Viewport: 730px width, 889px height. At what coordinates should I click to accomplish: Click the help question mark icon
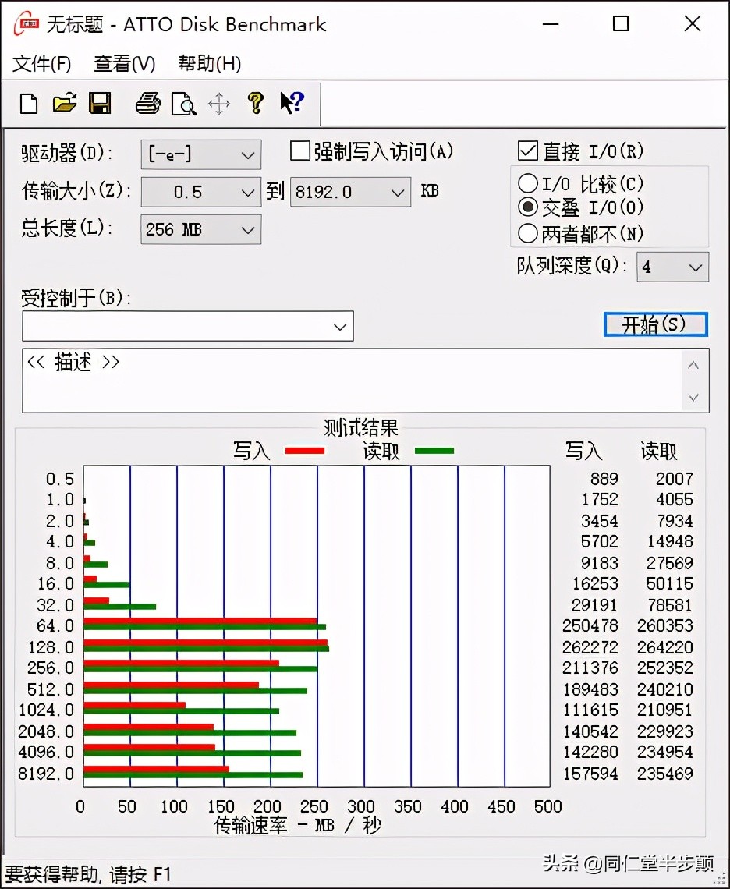point(255,103)
